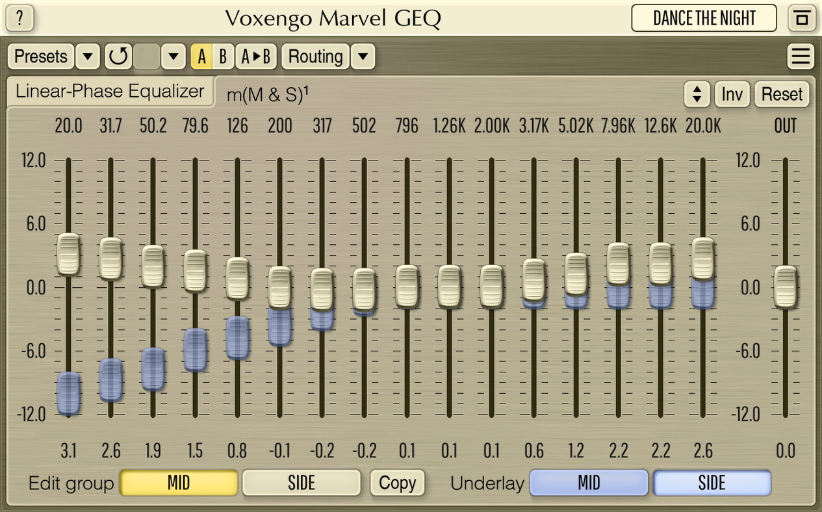Click the 126 Hz band fader handle

(238, 278)
